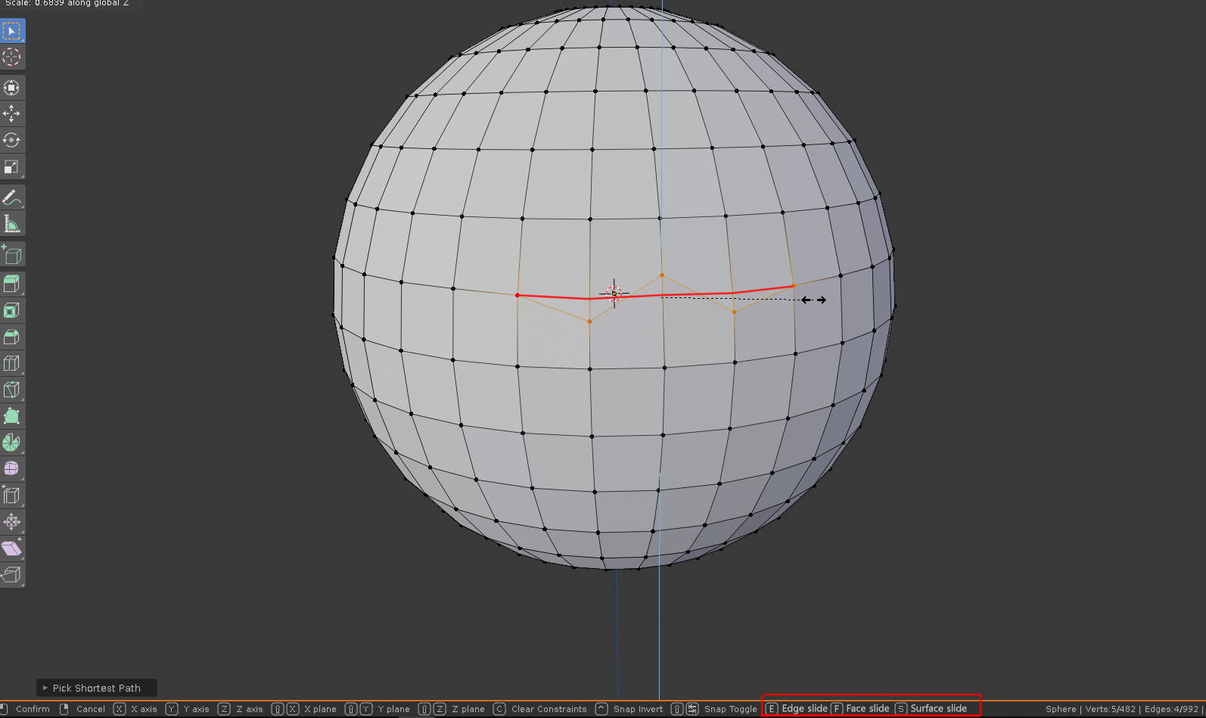Activate the 3D Cursor tool
This screenshot has height=718, width=1206.
(x=12, y=57)
